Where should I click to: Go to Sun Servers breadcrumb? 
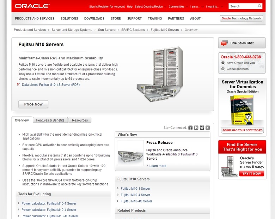pyautogui.click(x=106, y=30)
